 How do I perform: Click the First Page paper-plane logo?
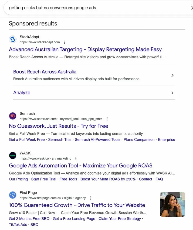(x=12, y=195)
